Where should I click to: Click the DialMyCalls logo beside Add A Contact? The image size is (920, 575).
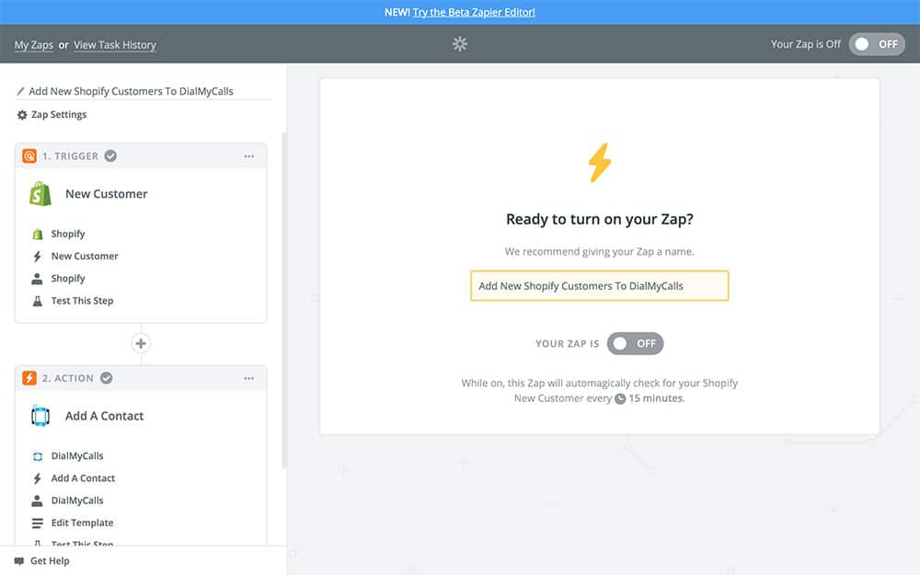[x=40, y=416]
